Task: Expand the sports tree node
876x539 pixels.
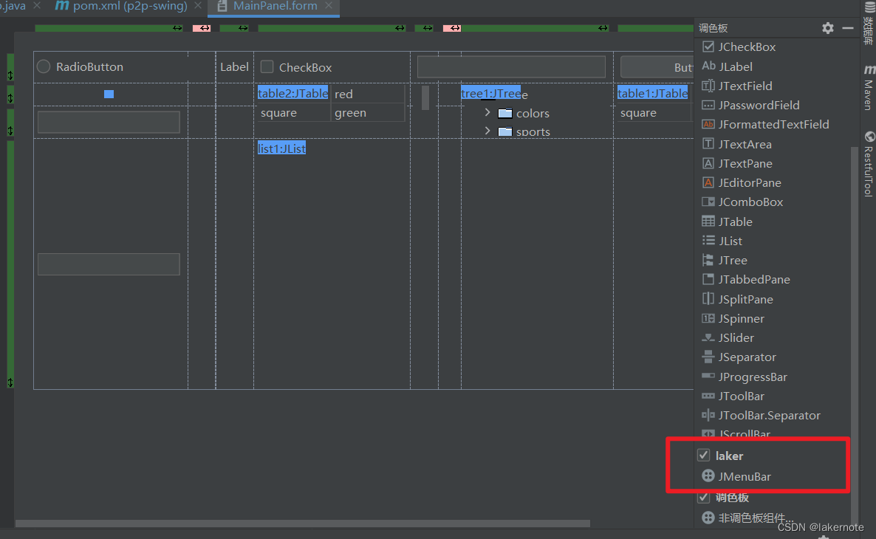Action: (487, 131)
